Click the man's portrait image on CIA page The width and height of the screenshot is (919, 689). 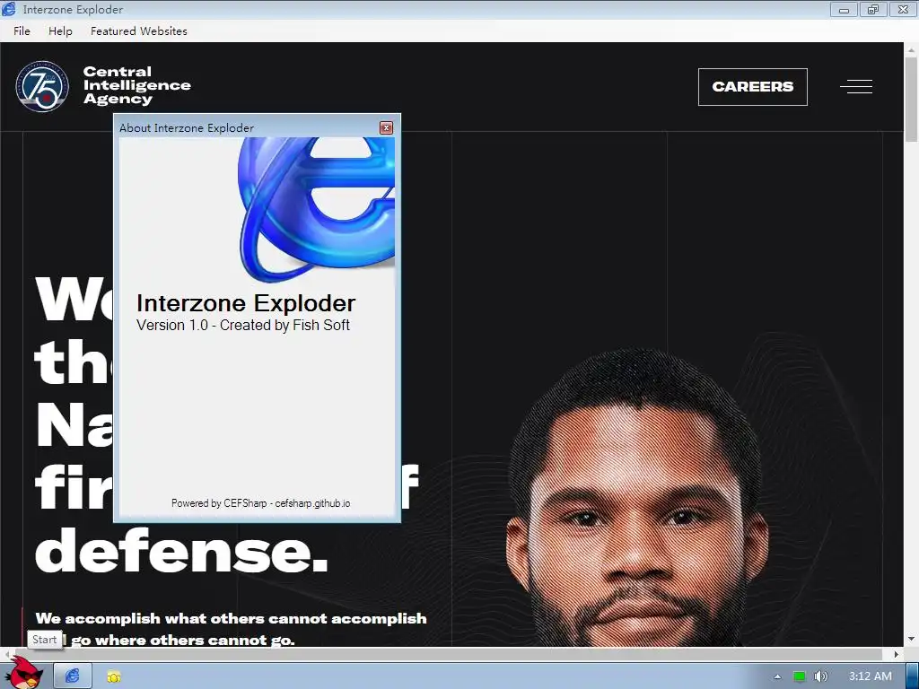(x=639, y=498)
